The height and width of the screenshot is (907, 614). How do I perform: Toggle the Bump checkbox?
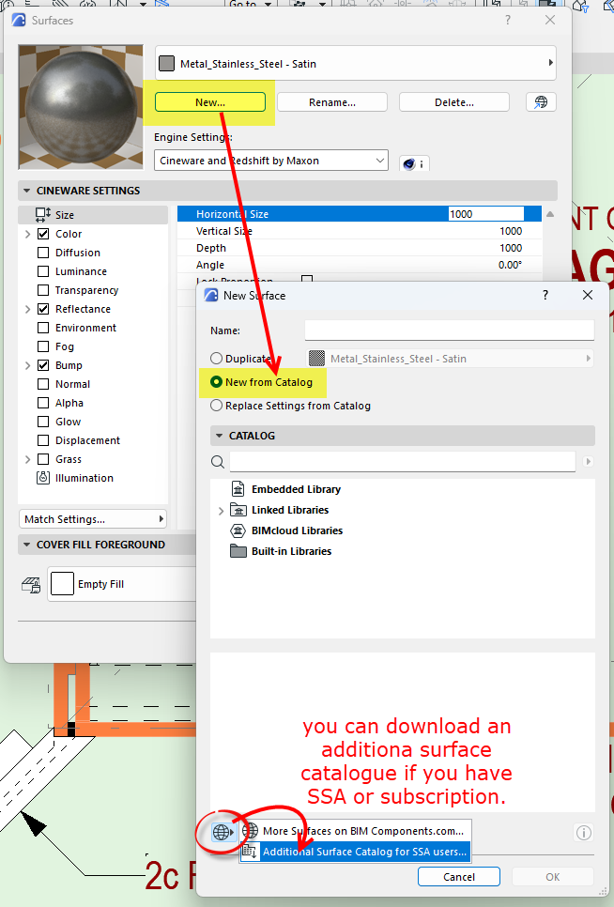point(43,365)
